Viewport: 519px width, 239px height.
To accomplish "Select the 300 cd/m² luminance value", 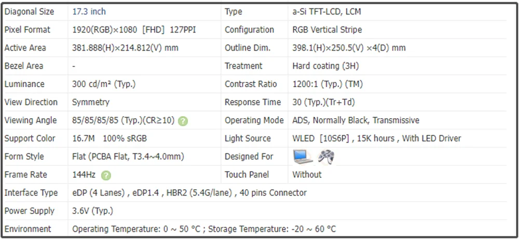I will 104,84.
